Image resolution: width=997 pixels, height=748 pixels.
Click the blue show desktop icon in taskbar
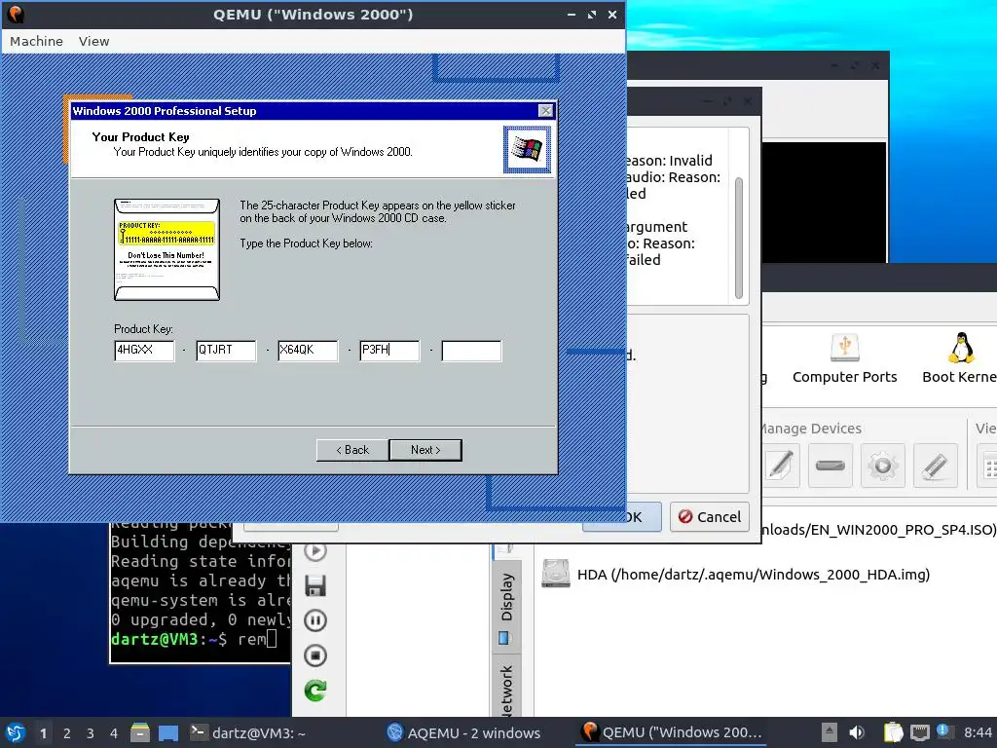click(x=167, y=732)
